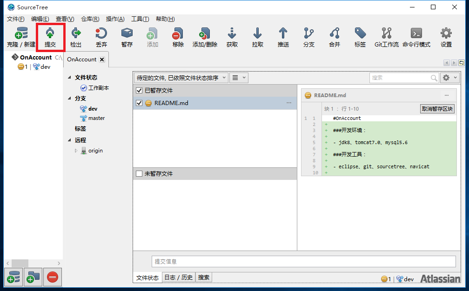The width and height of the screenshot is (469, 291).
Task: Click the Checkout (检出) toolbar icon
Action: point(76,37)
